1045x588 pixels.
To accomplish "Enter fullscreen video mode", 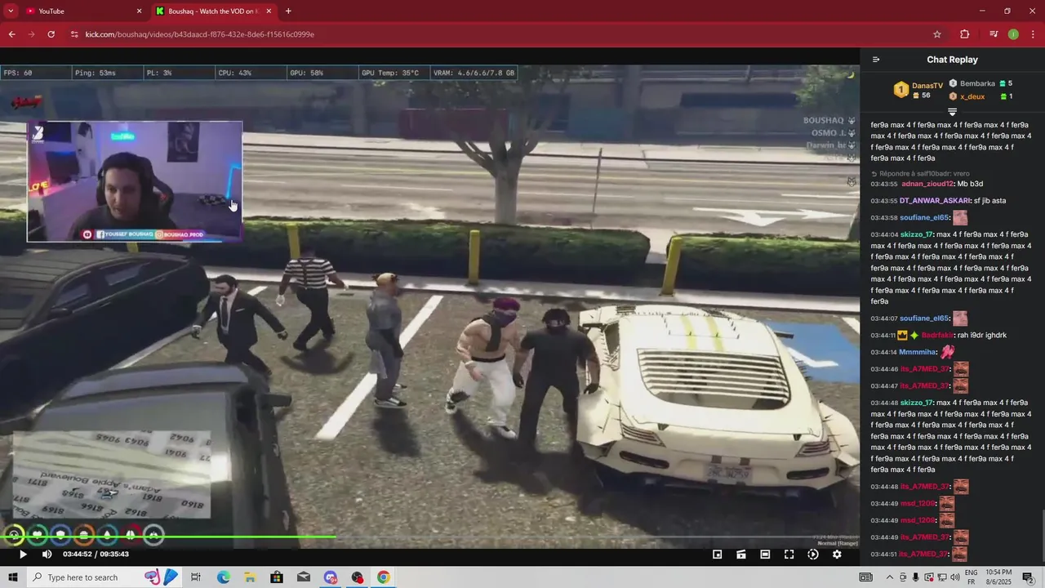I will tap(789, 555).
